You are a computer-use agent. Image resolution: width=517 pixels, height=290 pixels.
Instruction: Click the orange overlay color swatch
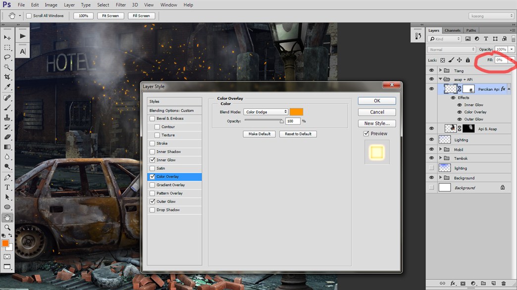coord(296,112)
